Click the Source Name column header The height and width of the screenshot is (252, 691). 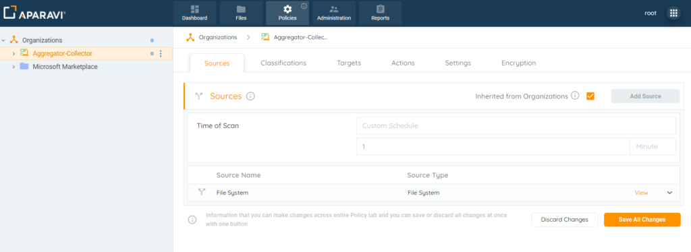click(238, 175)
